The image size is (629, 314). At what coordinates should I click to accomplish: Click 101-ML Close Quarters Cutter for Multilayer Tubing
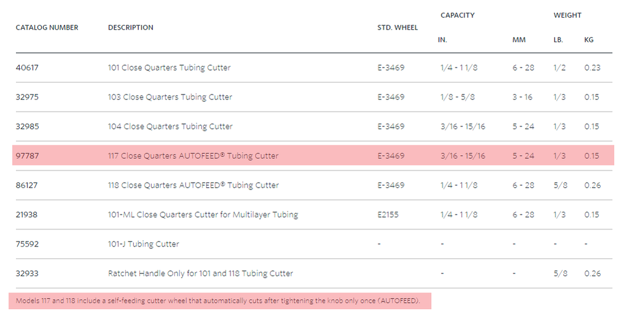click(x=203, y=215)
